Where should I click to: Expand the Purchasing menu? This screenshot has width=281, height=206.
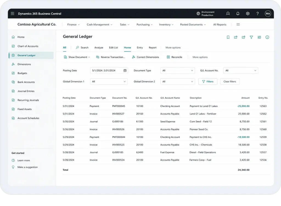tap(145, 24)
